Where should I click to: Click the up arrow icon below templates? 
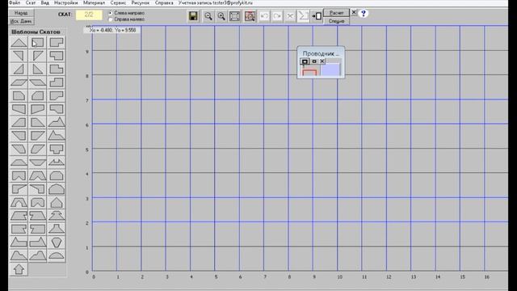click(19, 269)
